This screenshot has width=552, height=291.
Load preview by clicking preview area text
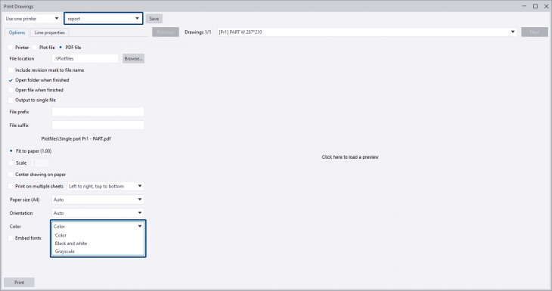350,157
